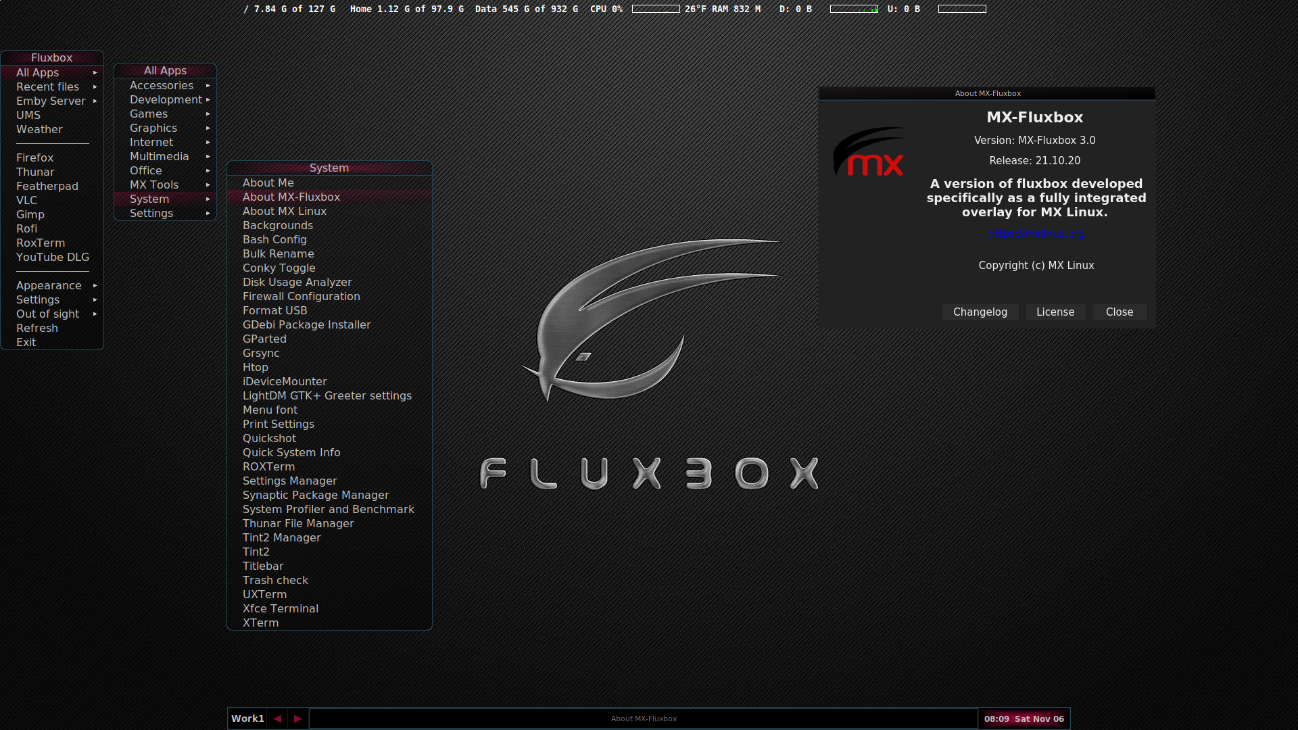Click the next workspace right arrow
The height and width of the screenshot is (730, 1298).
click(297, 719)
